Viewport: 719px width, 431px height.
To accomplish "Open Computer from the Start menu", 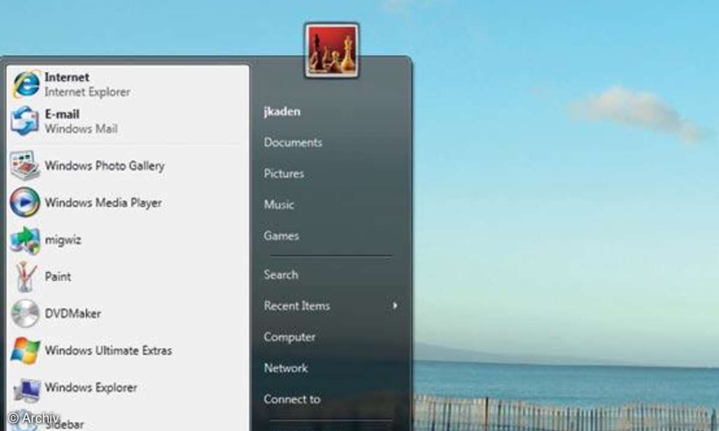I will pyautogui.click(x=289, y=337).
